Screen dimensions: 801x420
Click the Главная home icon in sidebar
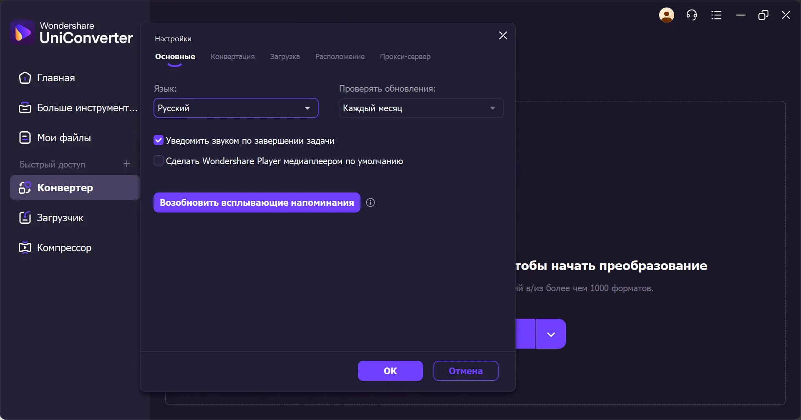[x=25, y=78]
